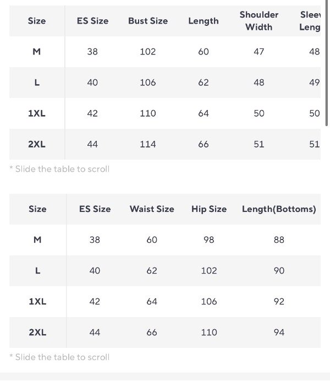Select the waist size value 66
This screenshot has height=382, width=330.
152,332
